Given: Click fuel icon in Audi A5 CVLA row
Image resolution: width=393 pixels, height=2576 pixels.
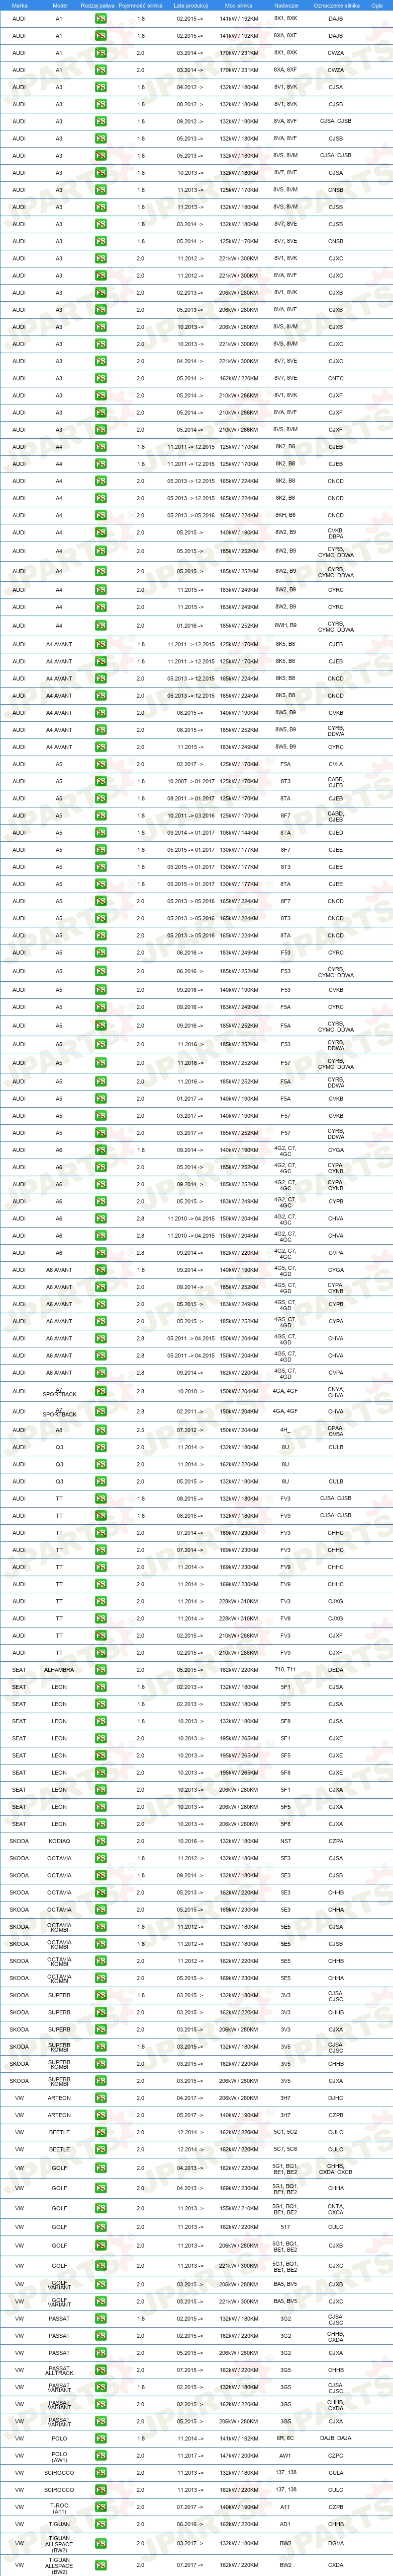Looking at the screenshot, I should (x=101, y=764).
